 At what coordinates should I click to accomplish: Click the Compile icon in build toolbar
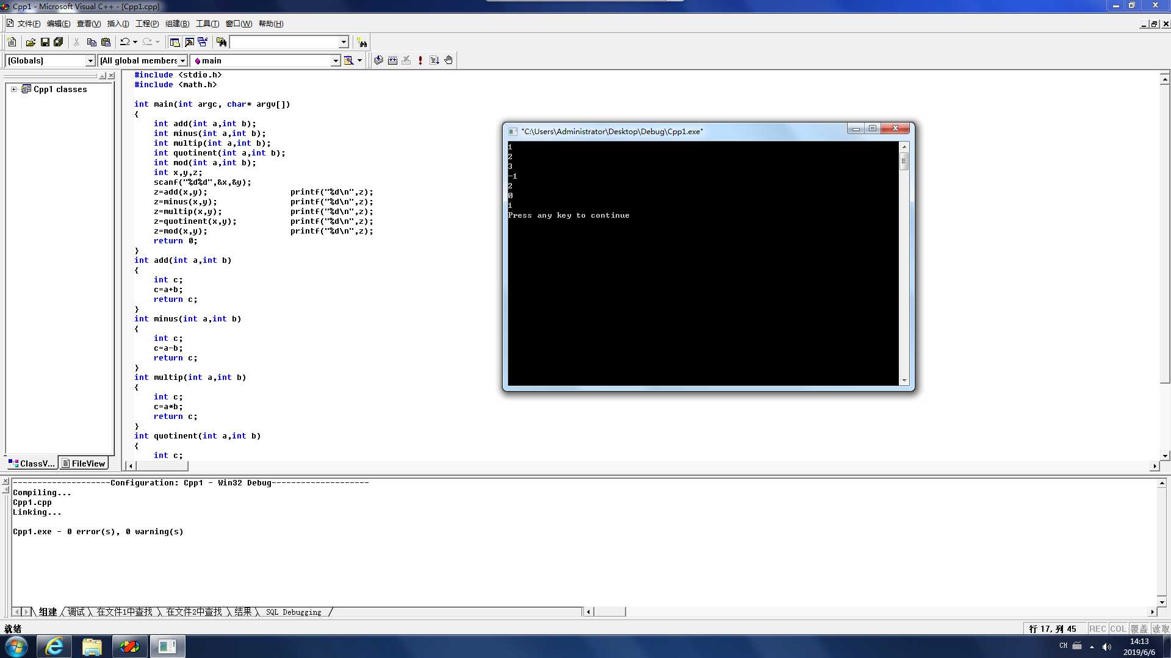click(378, 60)
